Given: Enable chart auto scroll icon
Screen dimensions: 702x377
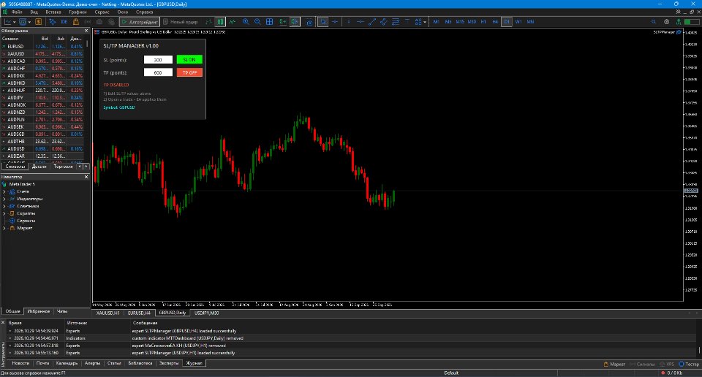Looking at the screenshot, I should (282, 21).
